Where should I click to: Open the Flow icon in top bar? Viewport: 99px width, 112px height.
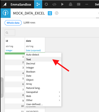click(x=38, y=4)
